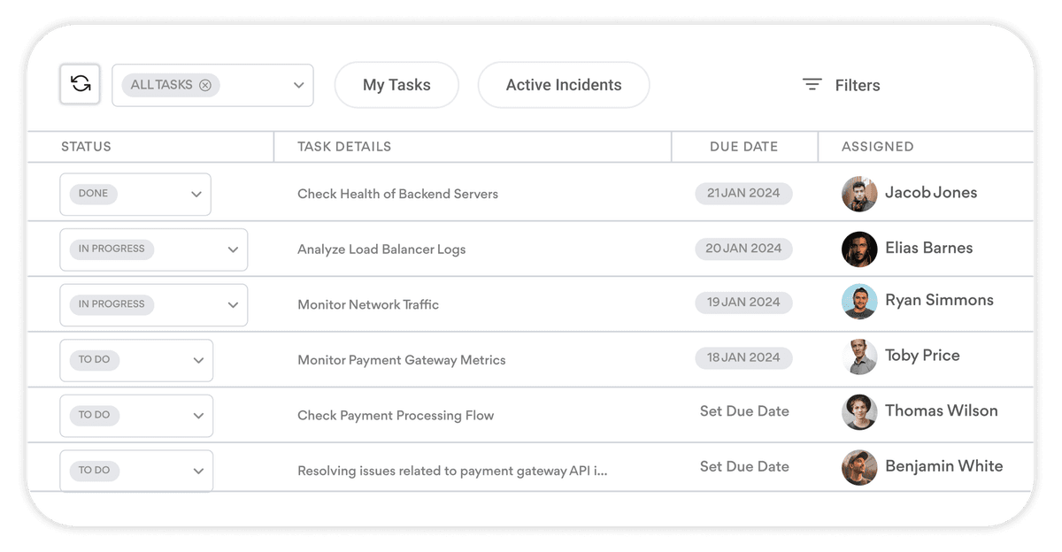Switch to the My Tasks view
The height and width of the screenshot is (552, 1062).
point(396,84)
